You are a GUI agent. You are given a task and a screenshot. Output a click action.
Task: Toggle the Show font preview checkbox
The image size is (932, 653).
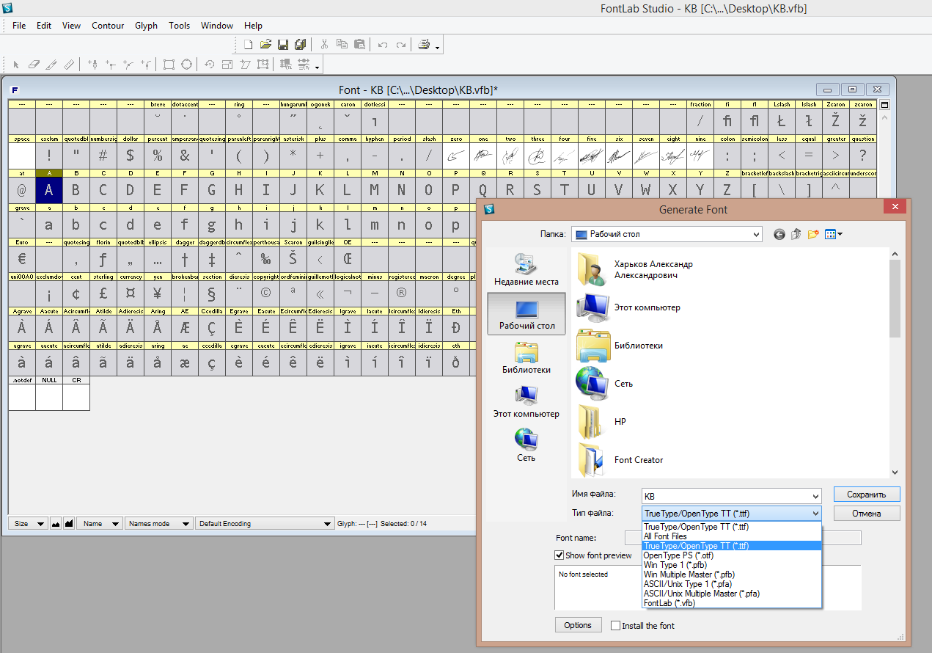tap(559, 555)
